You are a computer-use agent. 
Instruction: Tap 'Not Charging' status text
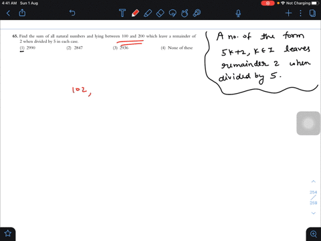298,3
